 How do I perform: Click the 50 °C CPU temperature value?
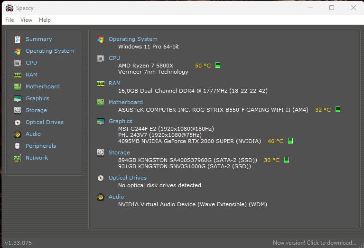click(x=203, y=66)
